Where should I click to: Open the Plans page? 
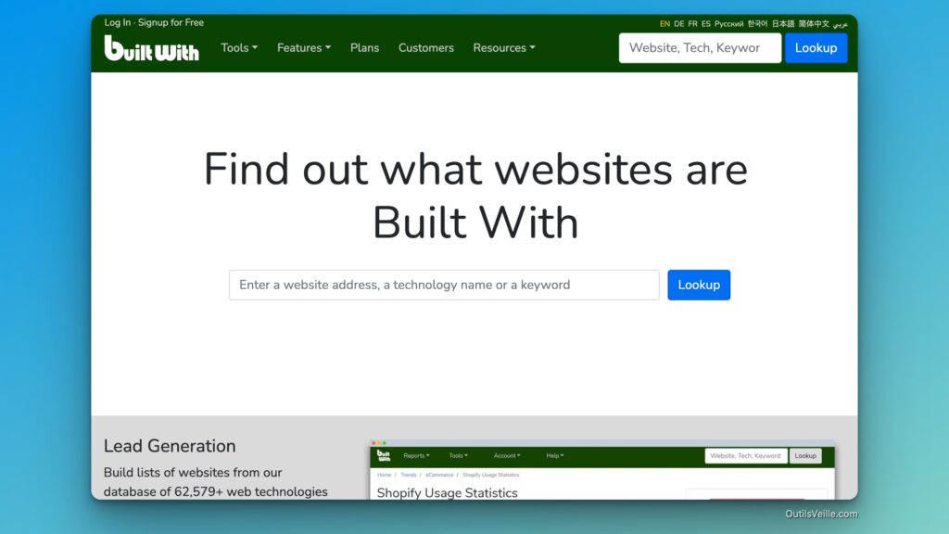tap(364, 48)
